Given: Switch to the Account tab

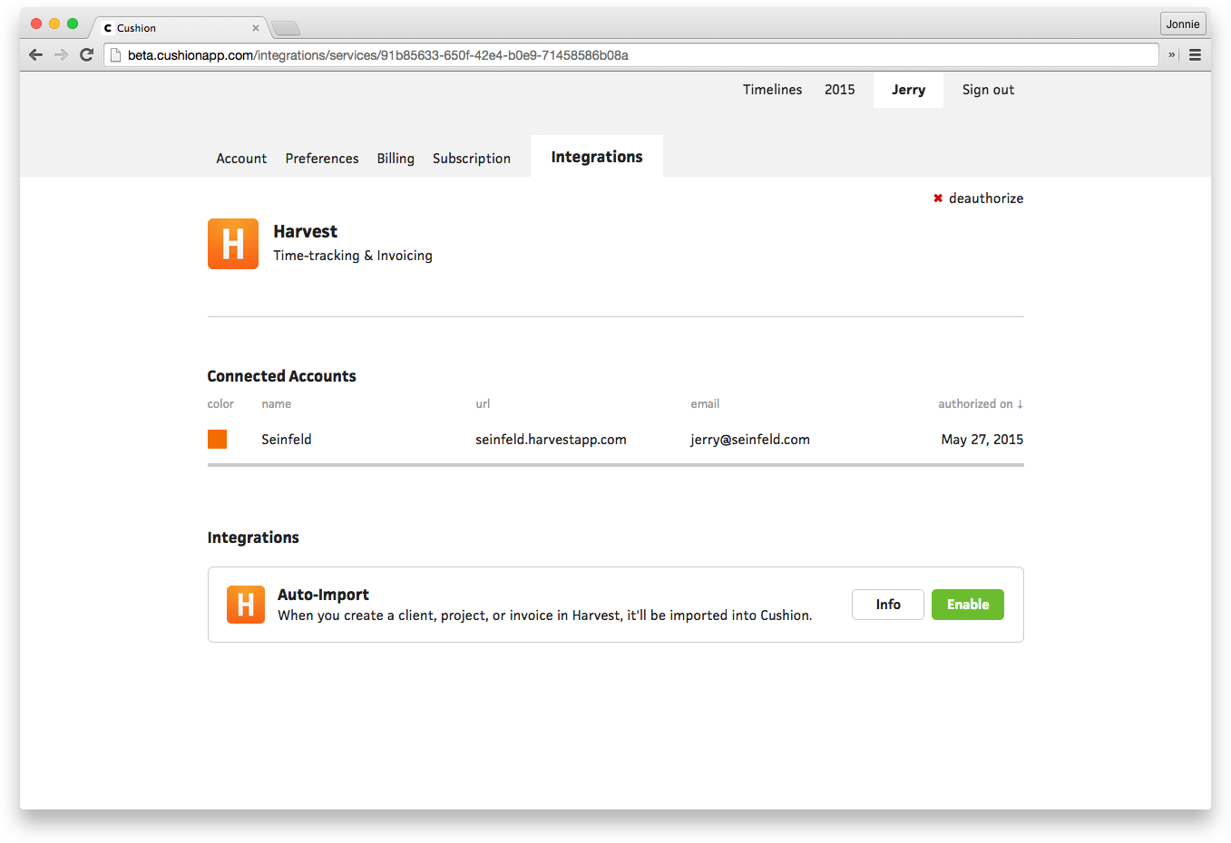Looking at the screenshot, I should click(x=241, y=159).
